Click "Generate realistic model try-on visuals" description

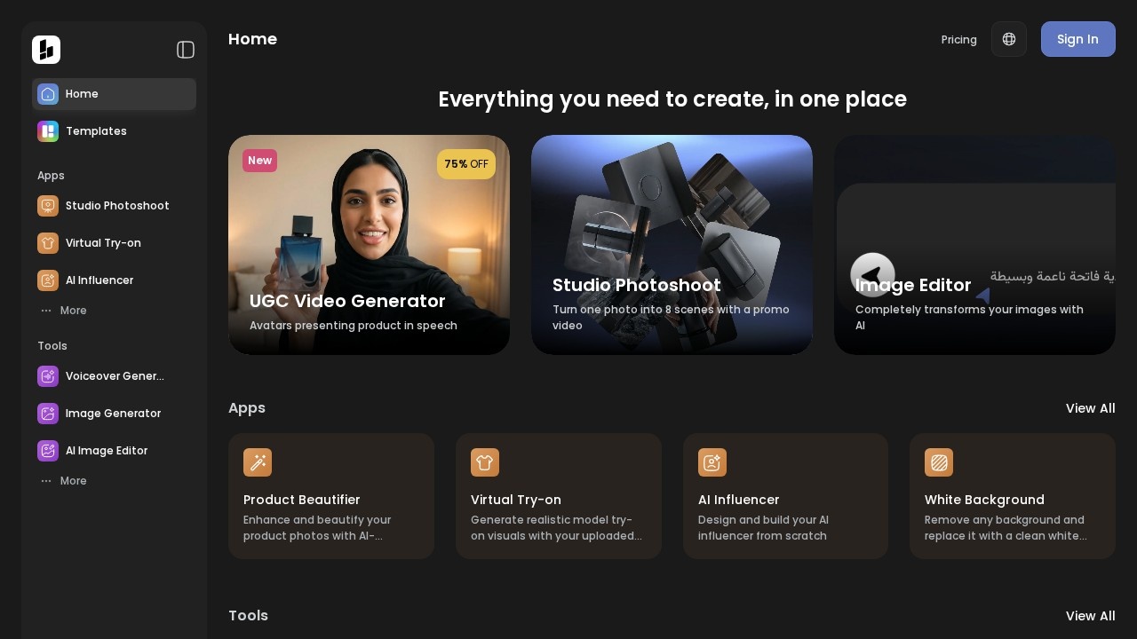556,528
